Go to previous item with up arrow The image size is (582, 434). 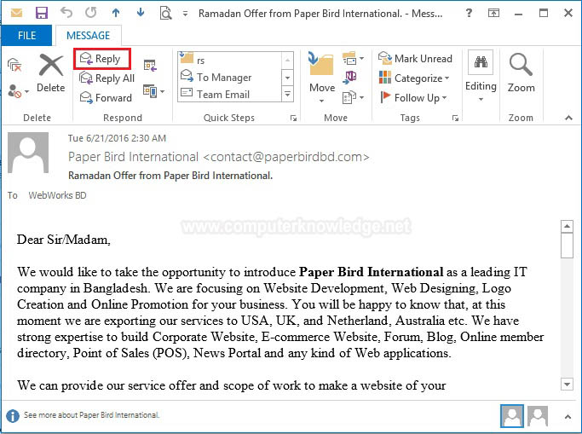point(116,13)
